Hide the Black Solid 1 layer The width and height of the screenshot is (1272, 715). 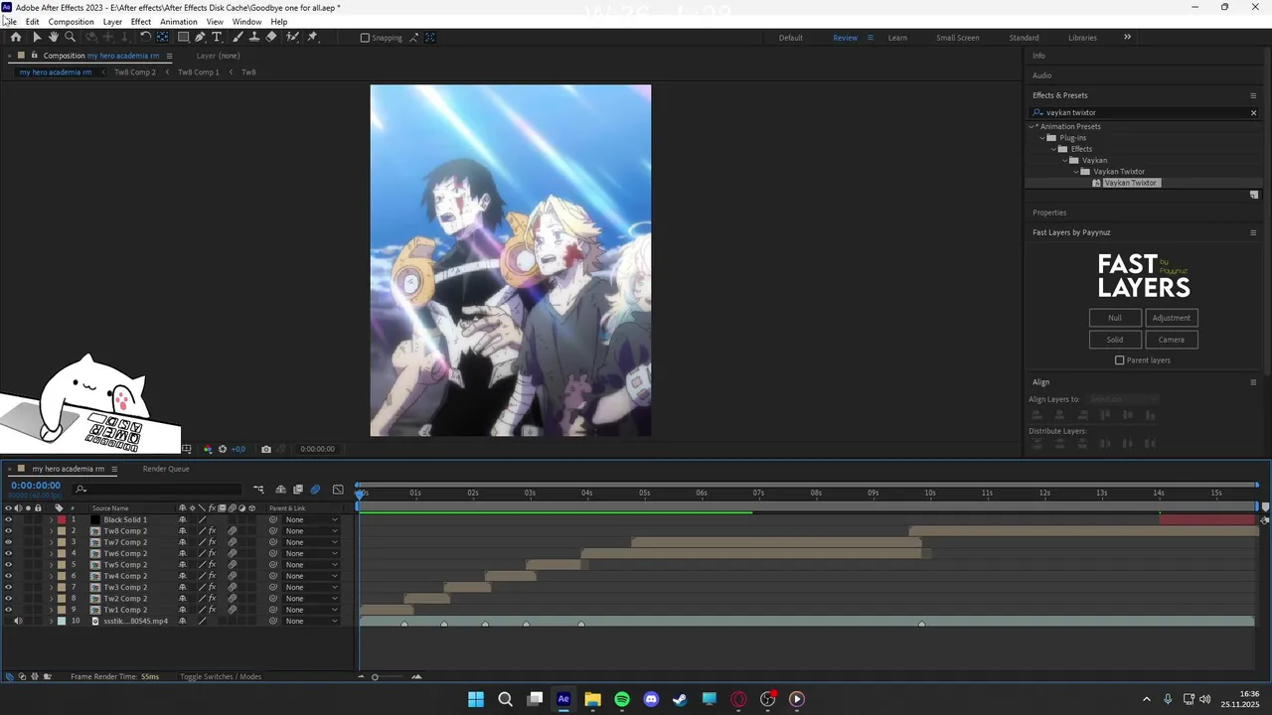(x=8, y=519)
